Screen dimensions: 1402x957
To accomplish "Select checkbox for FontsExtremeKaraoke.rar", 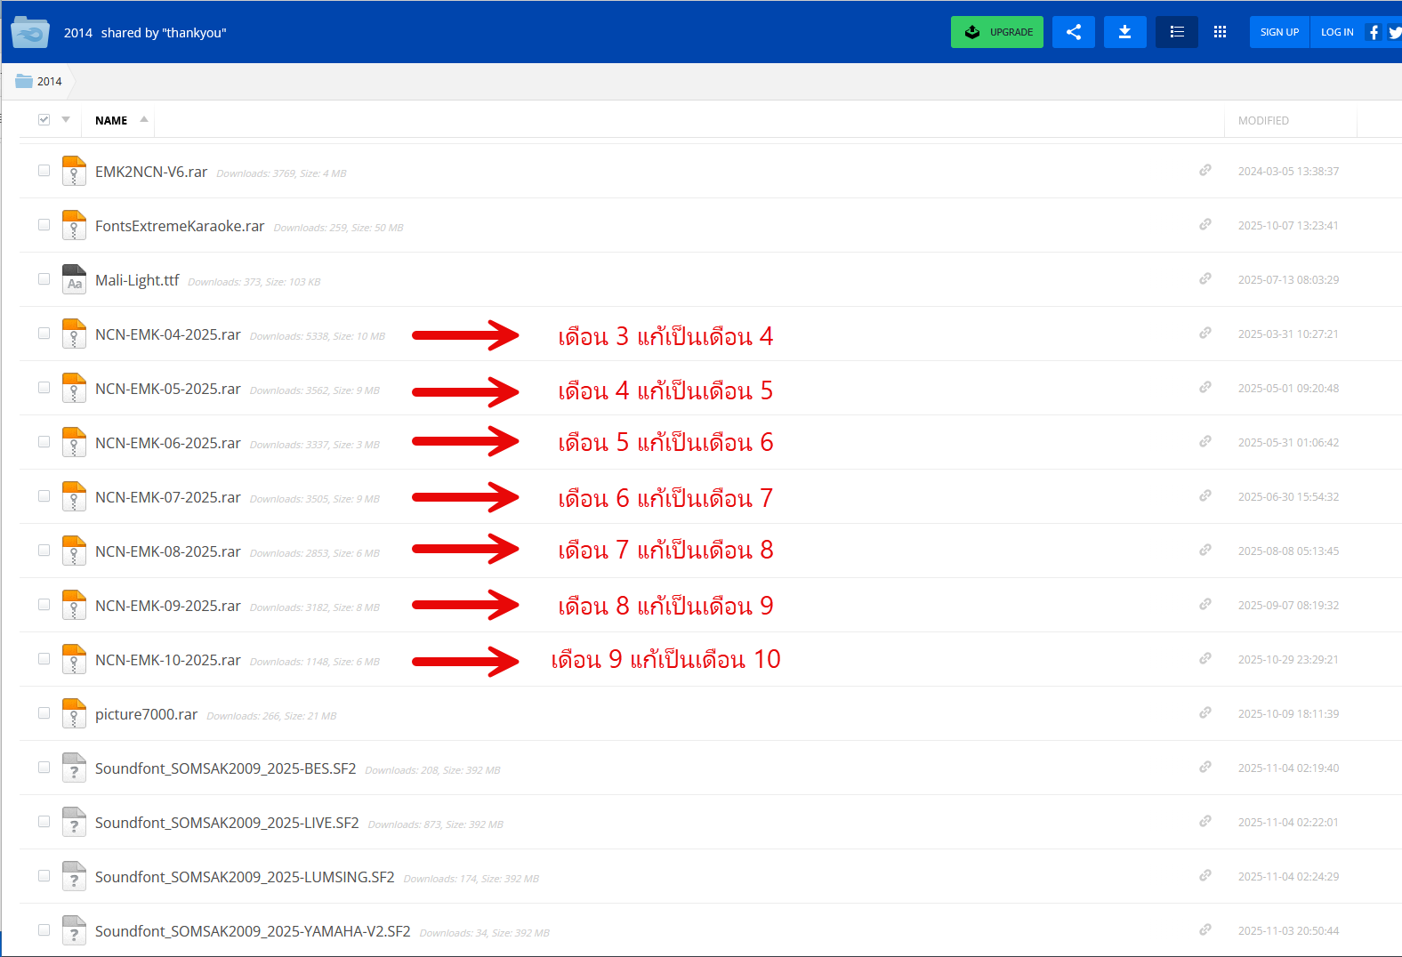I will click(44, 225).
